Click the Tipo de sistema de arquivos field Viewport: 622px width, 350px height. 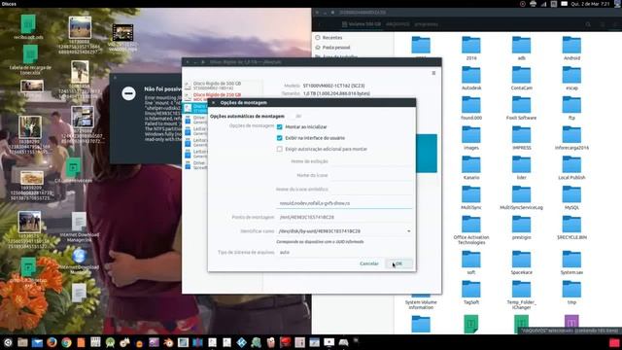click(344, 252)
